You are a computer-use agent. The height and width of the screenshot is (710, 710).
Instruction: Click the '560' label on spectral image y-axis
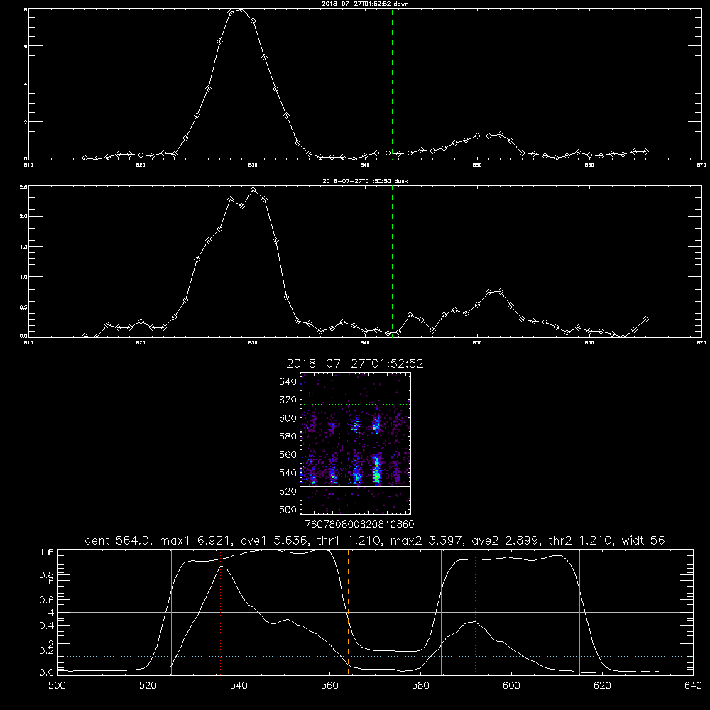[288, 454]
